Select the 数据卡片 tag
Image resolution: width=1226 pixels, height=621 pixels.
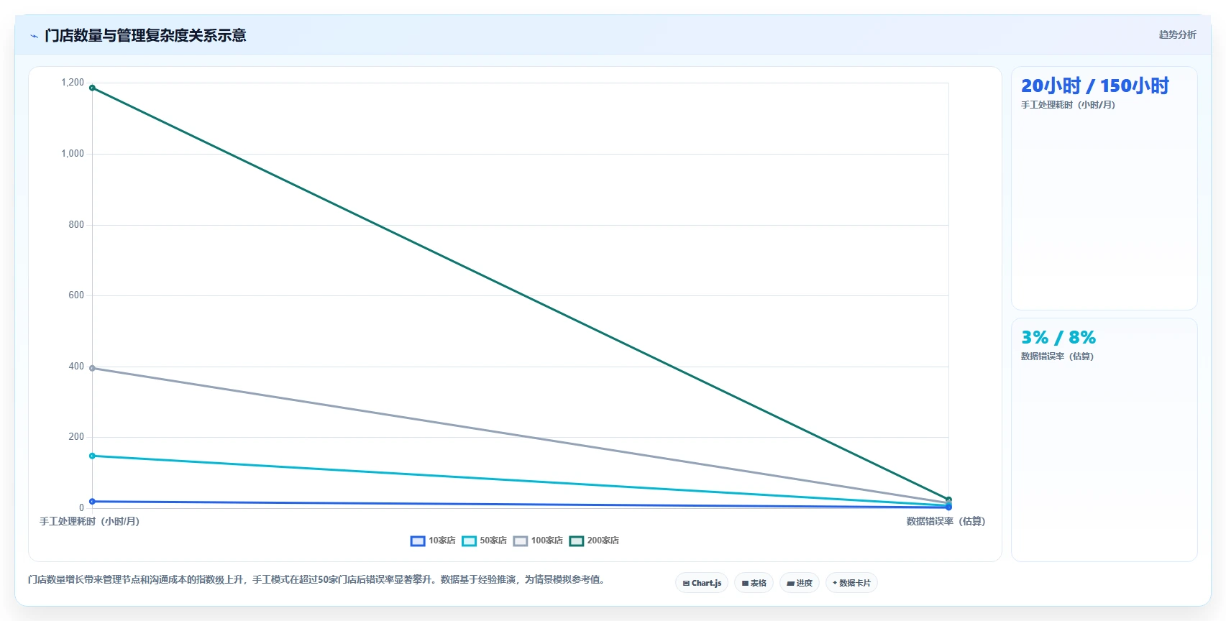click(851, 583)
